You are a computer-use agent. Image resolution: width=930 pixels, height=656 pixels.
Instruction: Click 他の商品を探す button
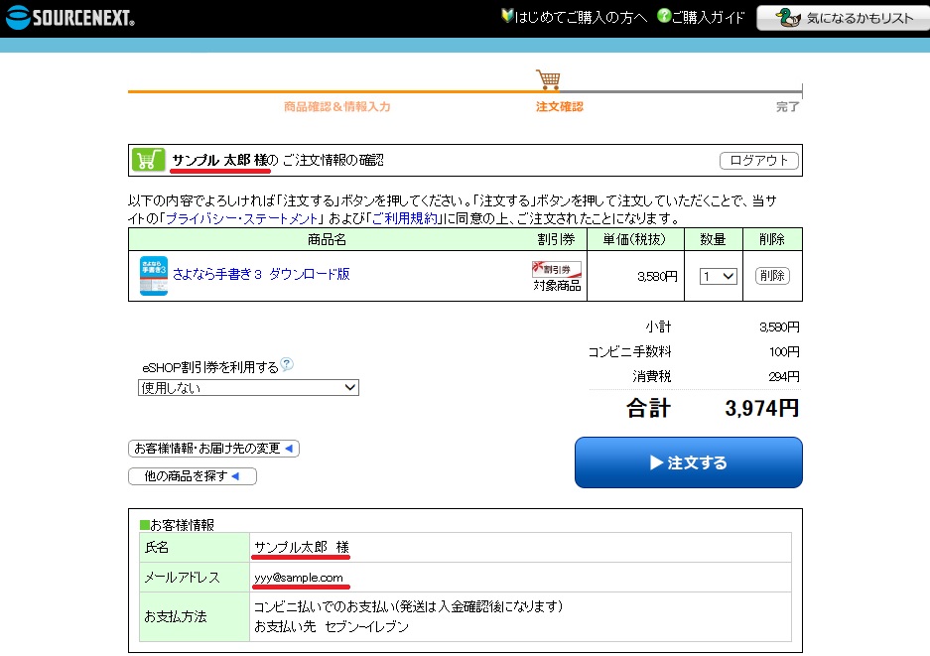click(x=193, y=476)
